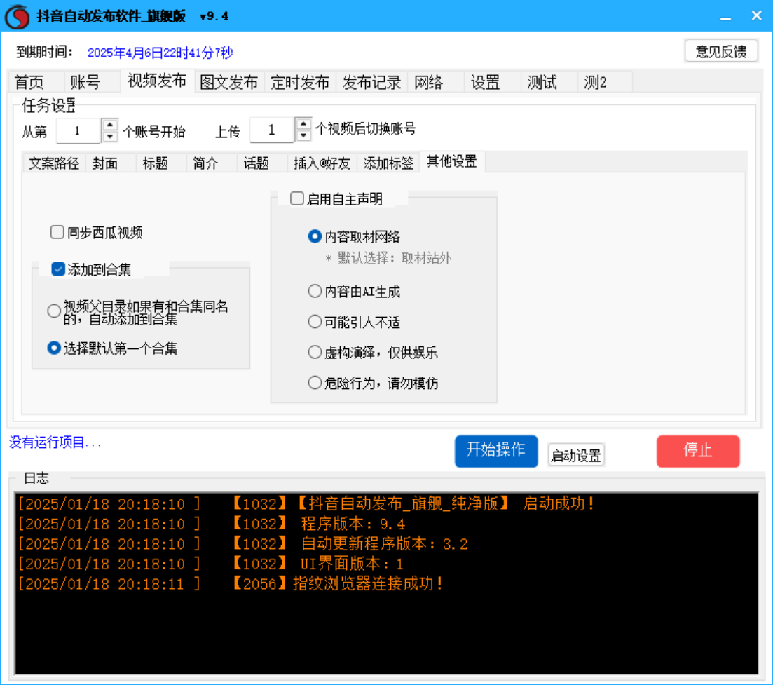The width and height of the screenshot is (773, 685).
Task: Open the 文案路径 sub-tab
Action: click(54, 163)
